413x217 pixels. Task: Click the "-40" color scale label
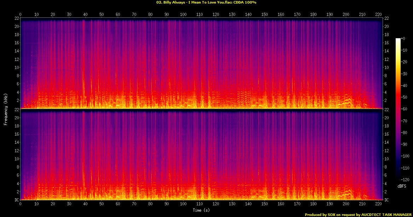point(404,85)
